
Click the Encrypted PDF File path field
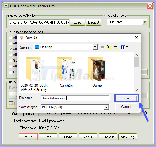click(x=39, y=22)
